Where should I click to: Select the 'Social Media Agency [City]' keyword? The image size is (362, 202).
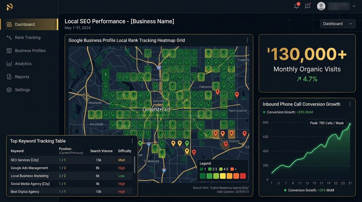pyautogui.click(x=30, y=184)
